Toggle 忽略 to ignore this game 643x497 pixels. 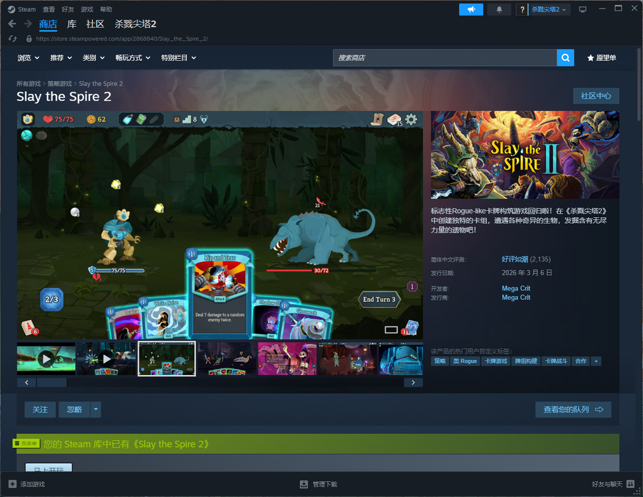click(x=74, y=410)
